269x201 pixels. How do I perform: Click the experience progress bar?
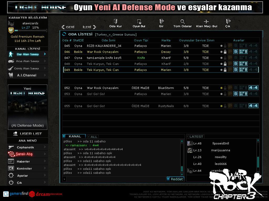pyautogui.click(x=30, y=30)
